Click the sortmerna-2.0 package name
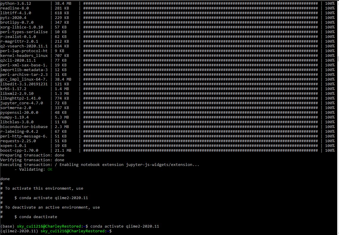The image size is (339, 235). (x=16, y=108)
